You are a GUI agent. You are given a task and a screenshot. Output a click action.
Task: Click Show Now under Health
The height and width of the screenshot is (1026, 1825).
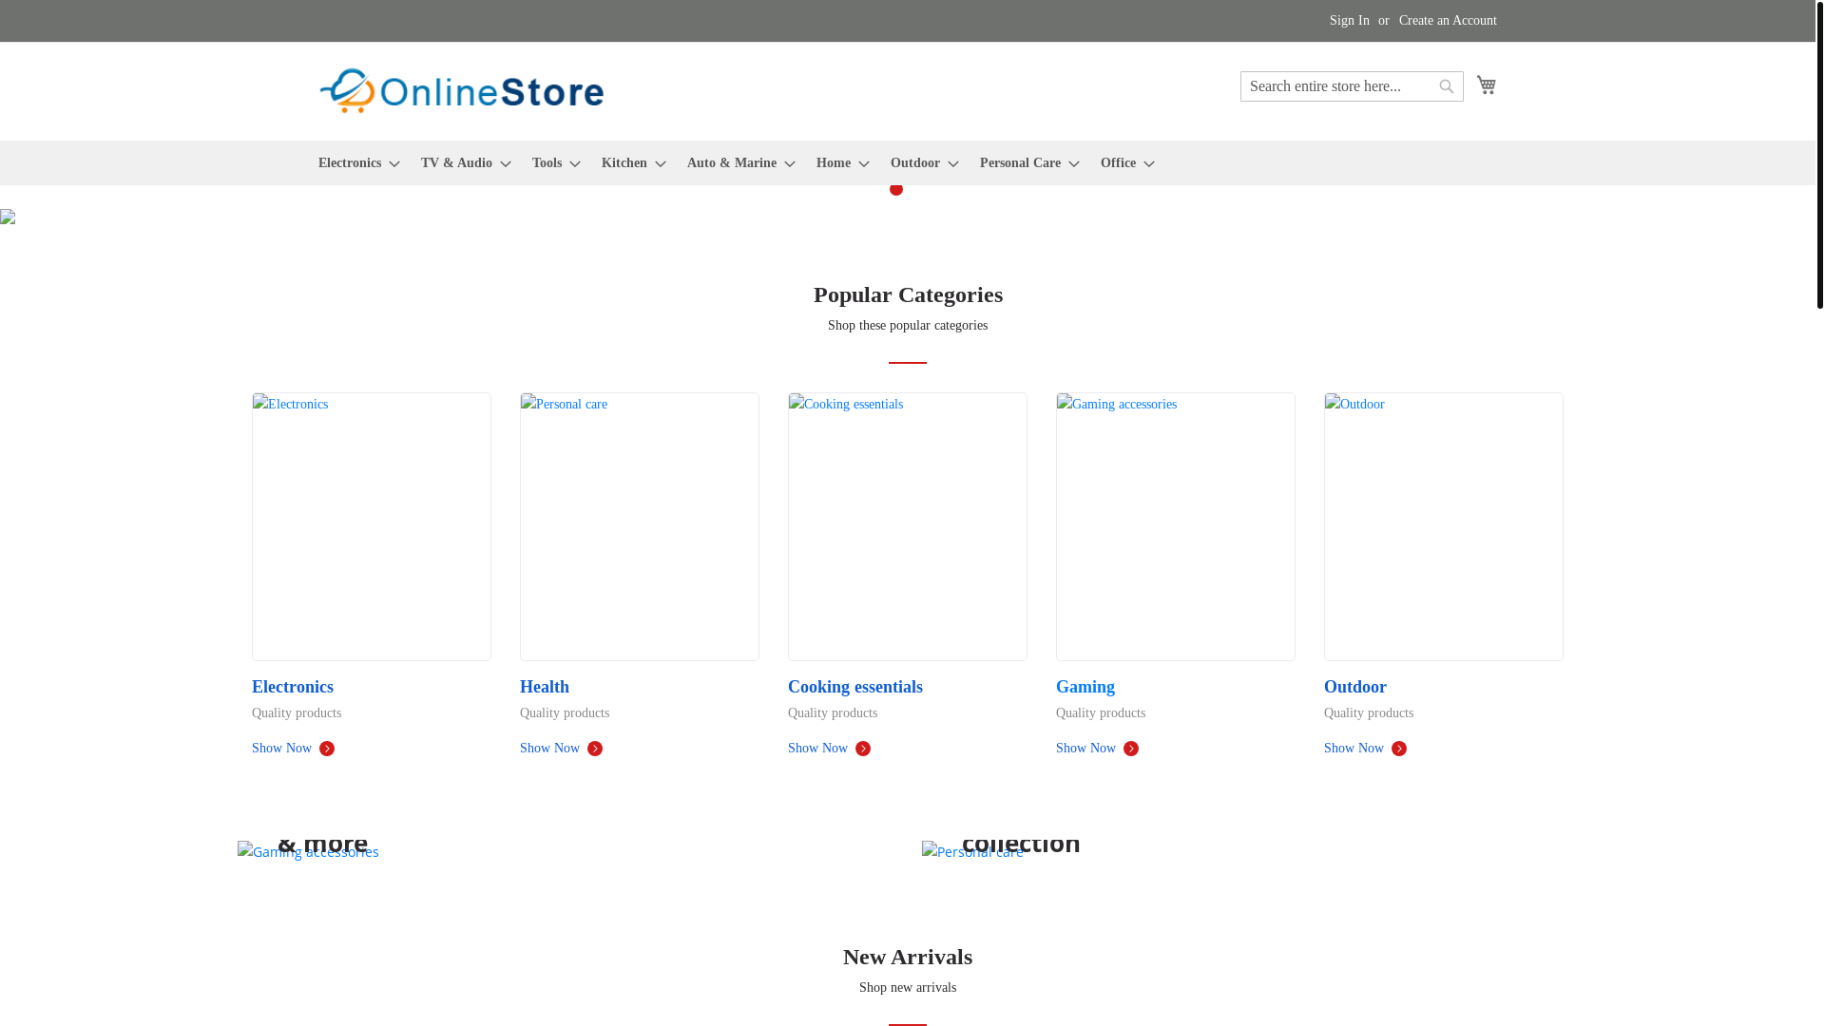point(549,749)
